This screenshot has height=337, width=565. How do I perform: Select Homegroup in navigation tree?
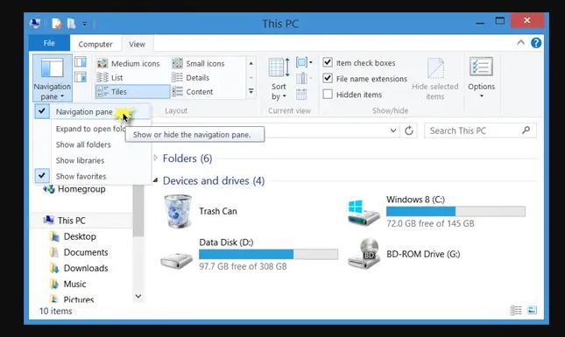(74, 189)
